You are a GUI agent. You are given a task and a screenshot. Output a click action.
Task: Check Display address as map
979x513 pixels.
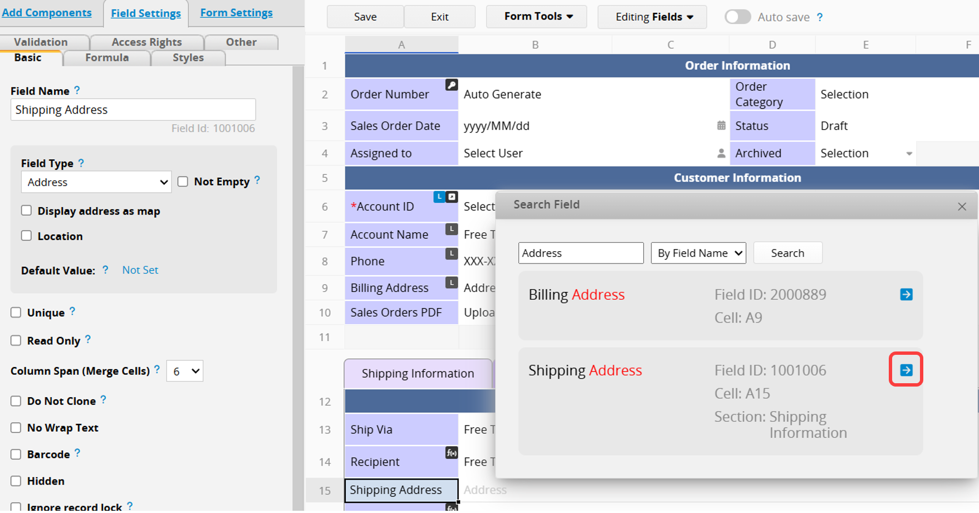26,211
